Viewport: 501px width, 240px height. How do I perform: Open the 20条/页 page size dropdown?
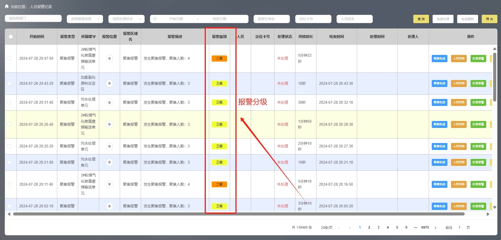click(x=330, y=228)
